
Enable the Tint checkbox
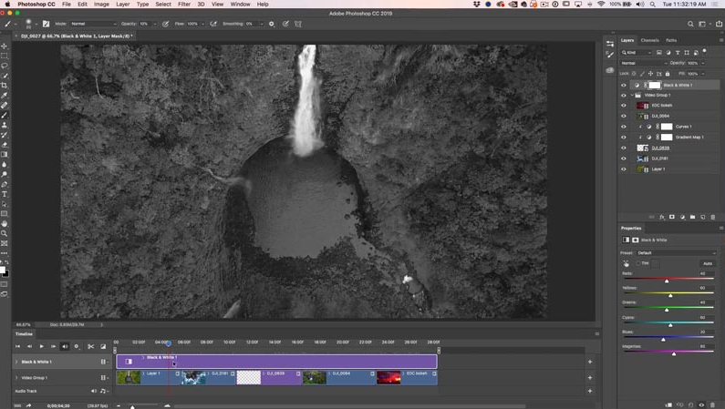[x=638, y=263]
